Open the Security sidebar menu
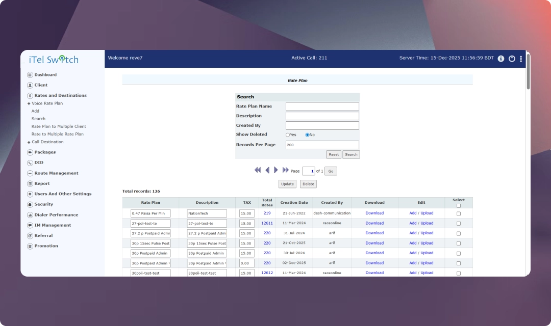 coord(43,204)
